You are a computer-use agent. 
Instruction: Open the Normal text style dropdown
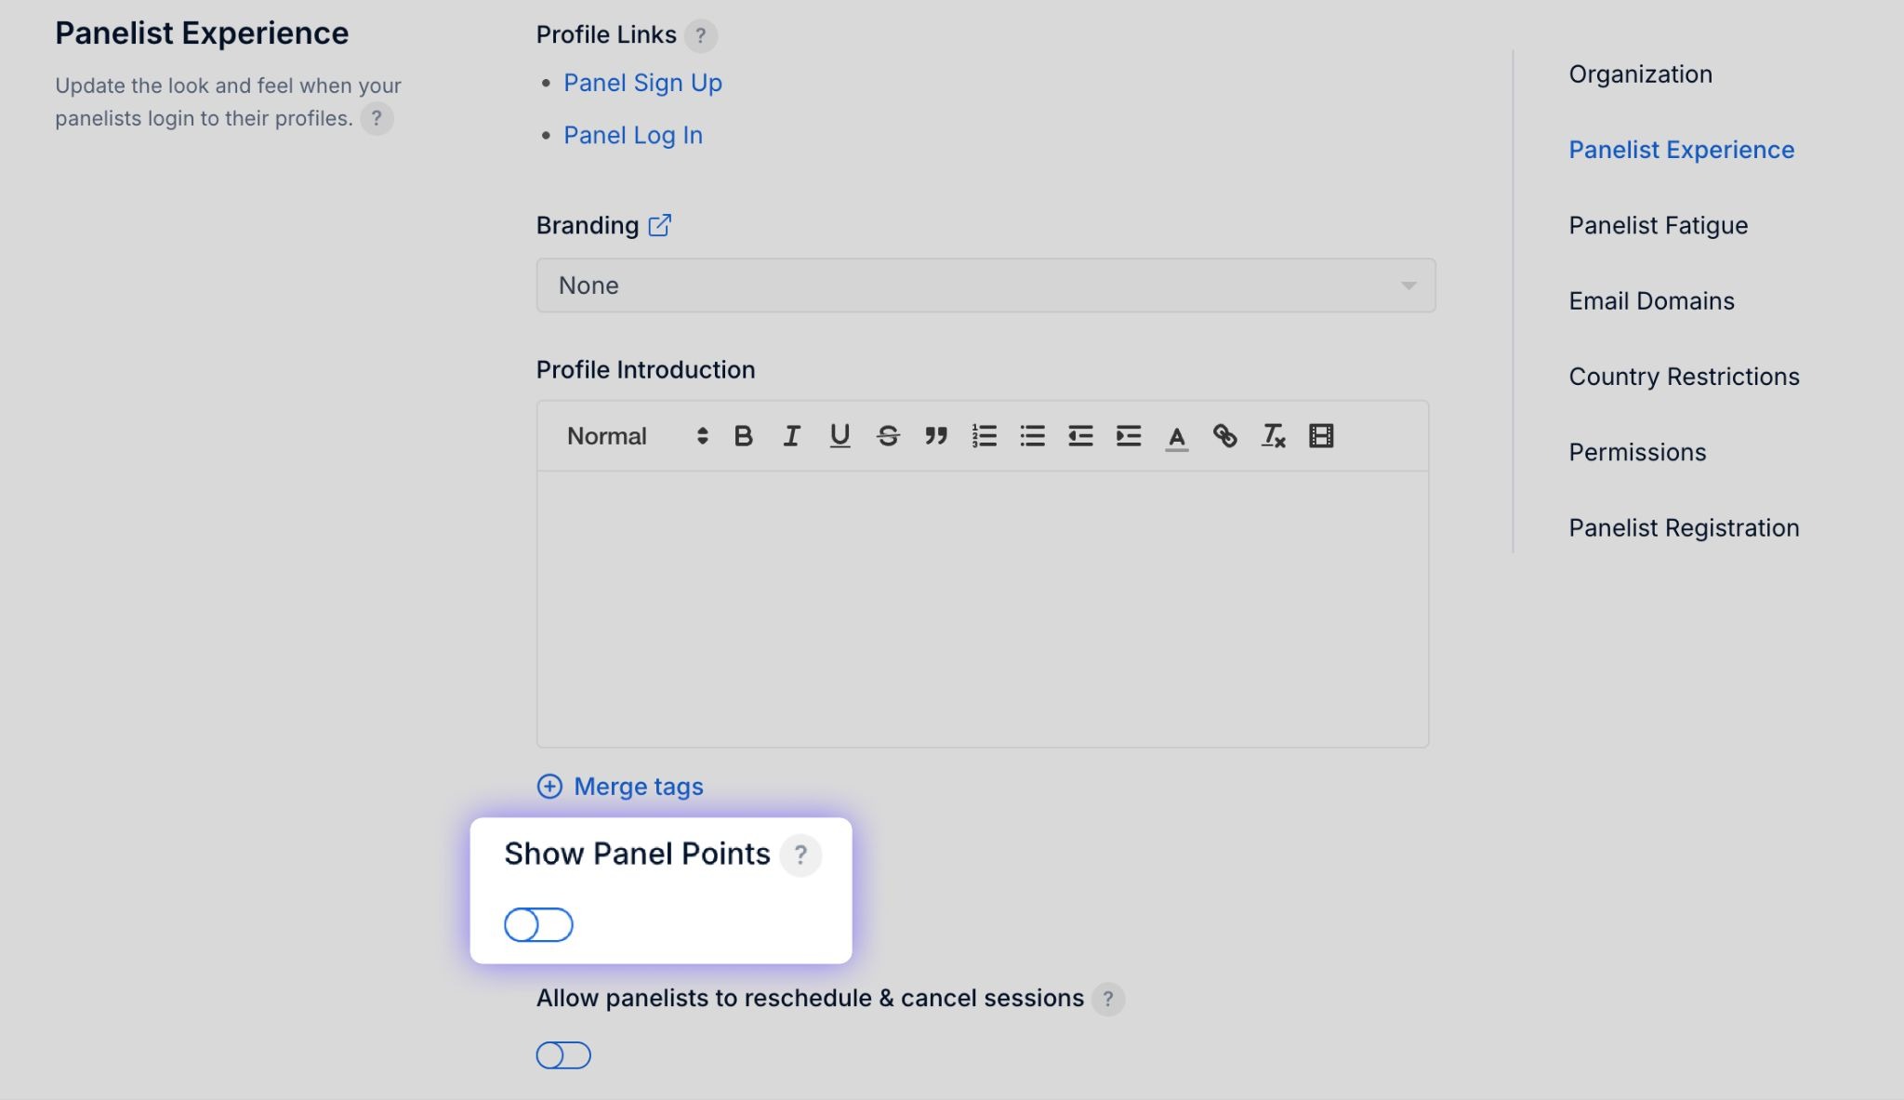tap(637, 436)
